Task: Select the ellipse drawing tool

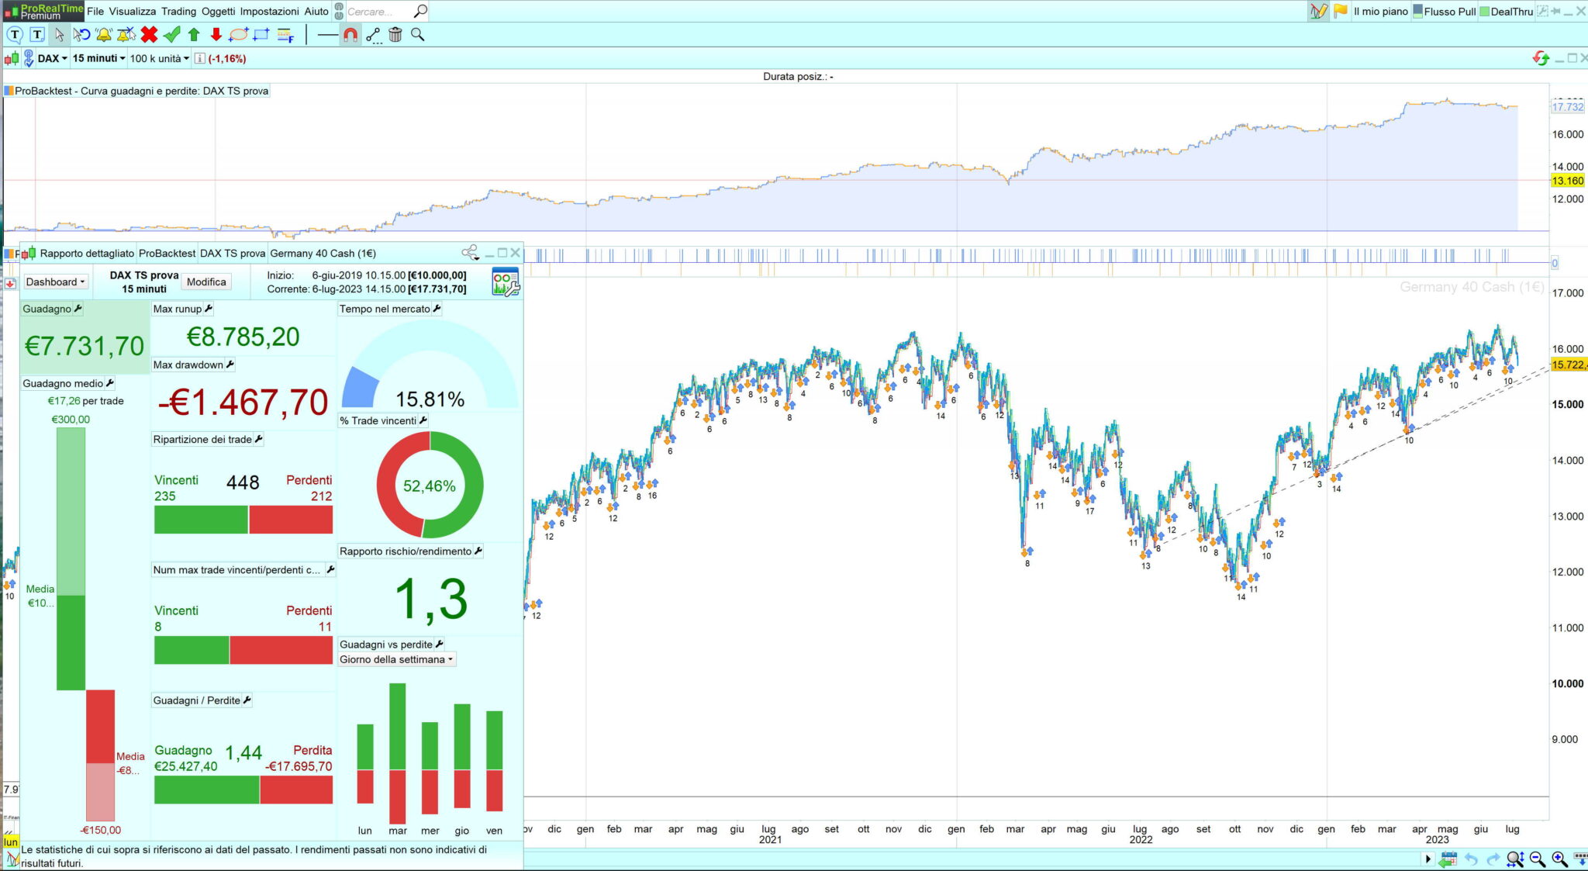Action: (x=239, y=34)
